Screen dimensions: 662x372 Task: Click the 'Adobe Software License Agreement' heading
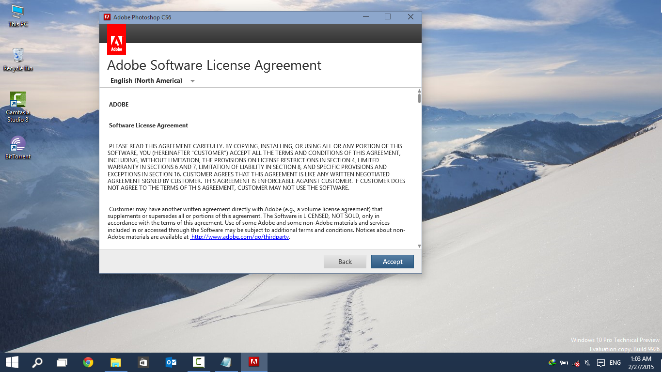214,65
